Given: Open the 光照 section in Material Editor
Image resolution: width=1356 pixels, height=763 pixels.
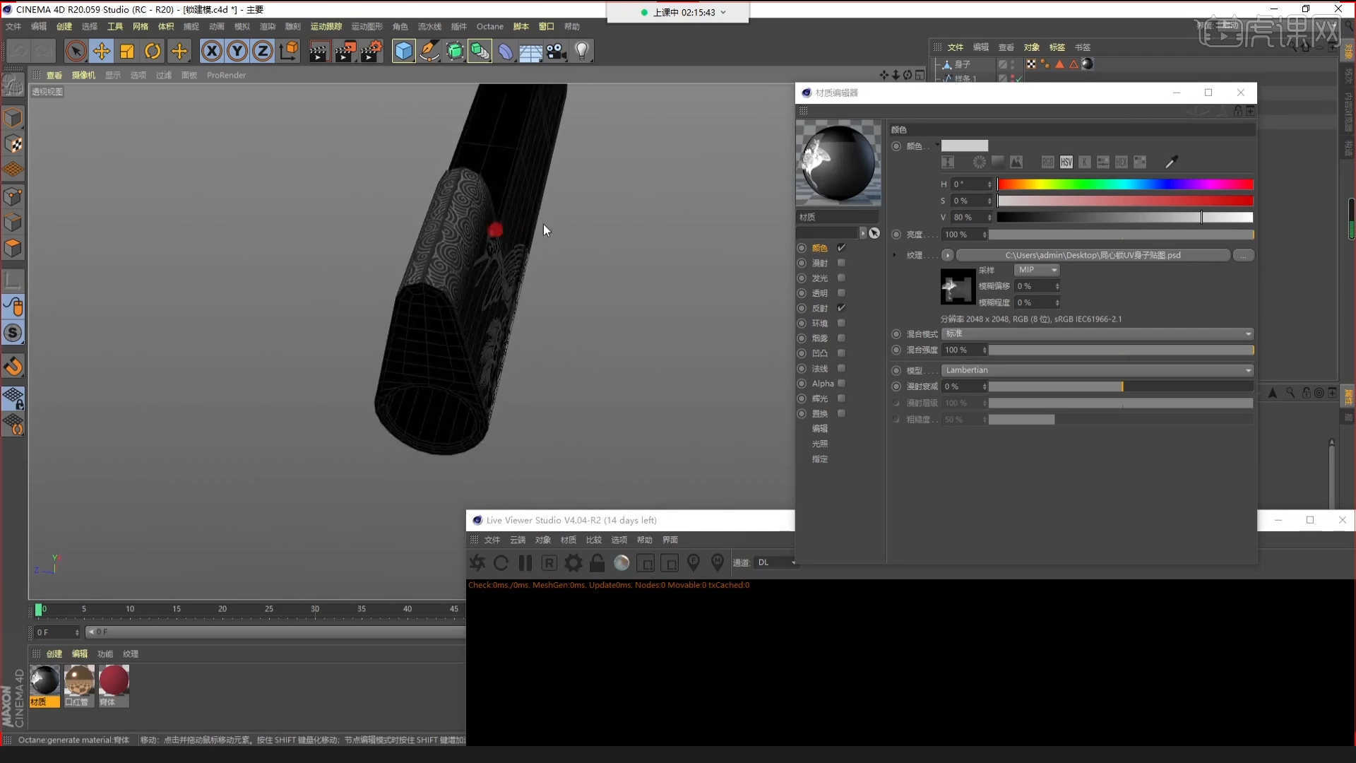Looking at the screenshot, I should [820, 444].
